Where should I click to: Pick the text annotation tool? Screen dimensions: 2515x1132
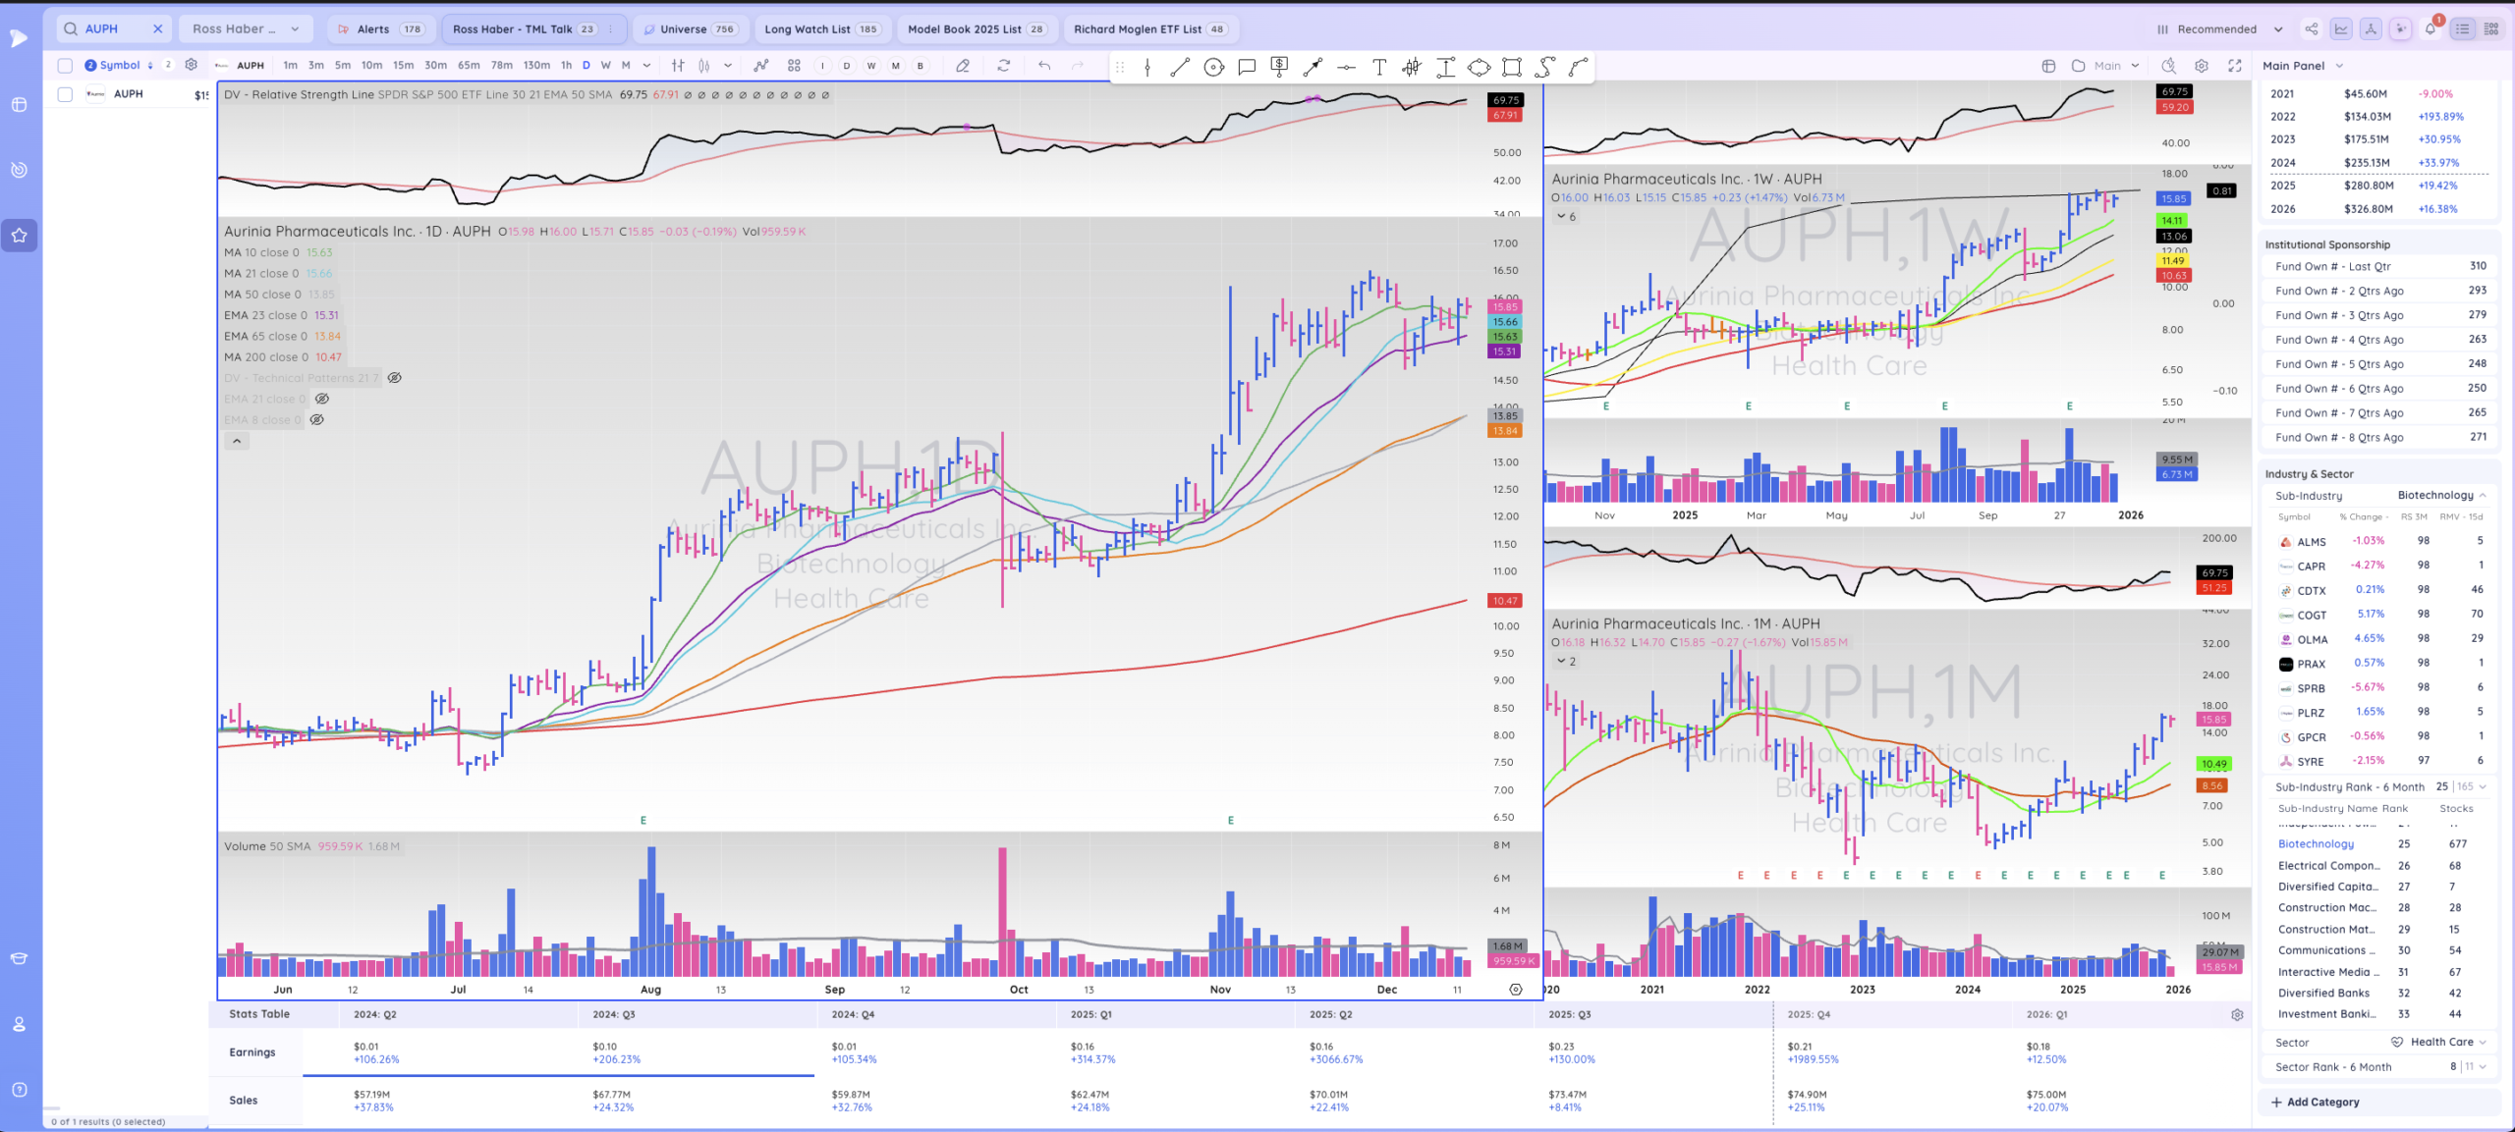click(1379, 67)
